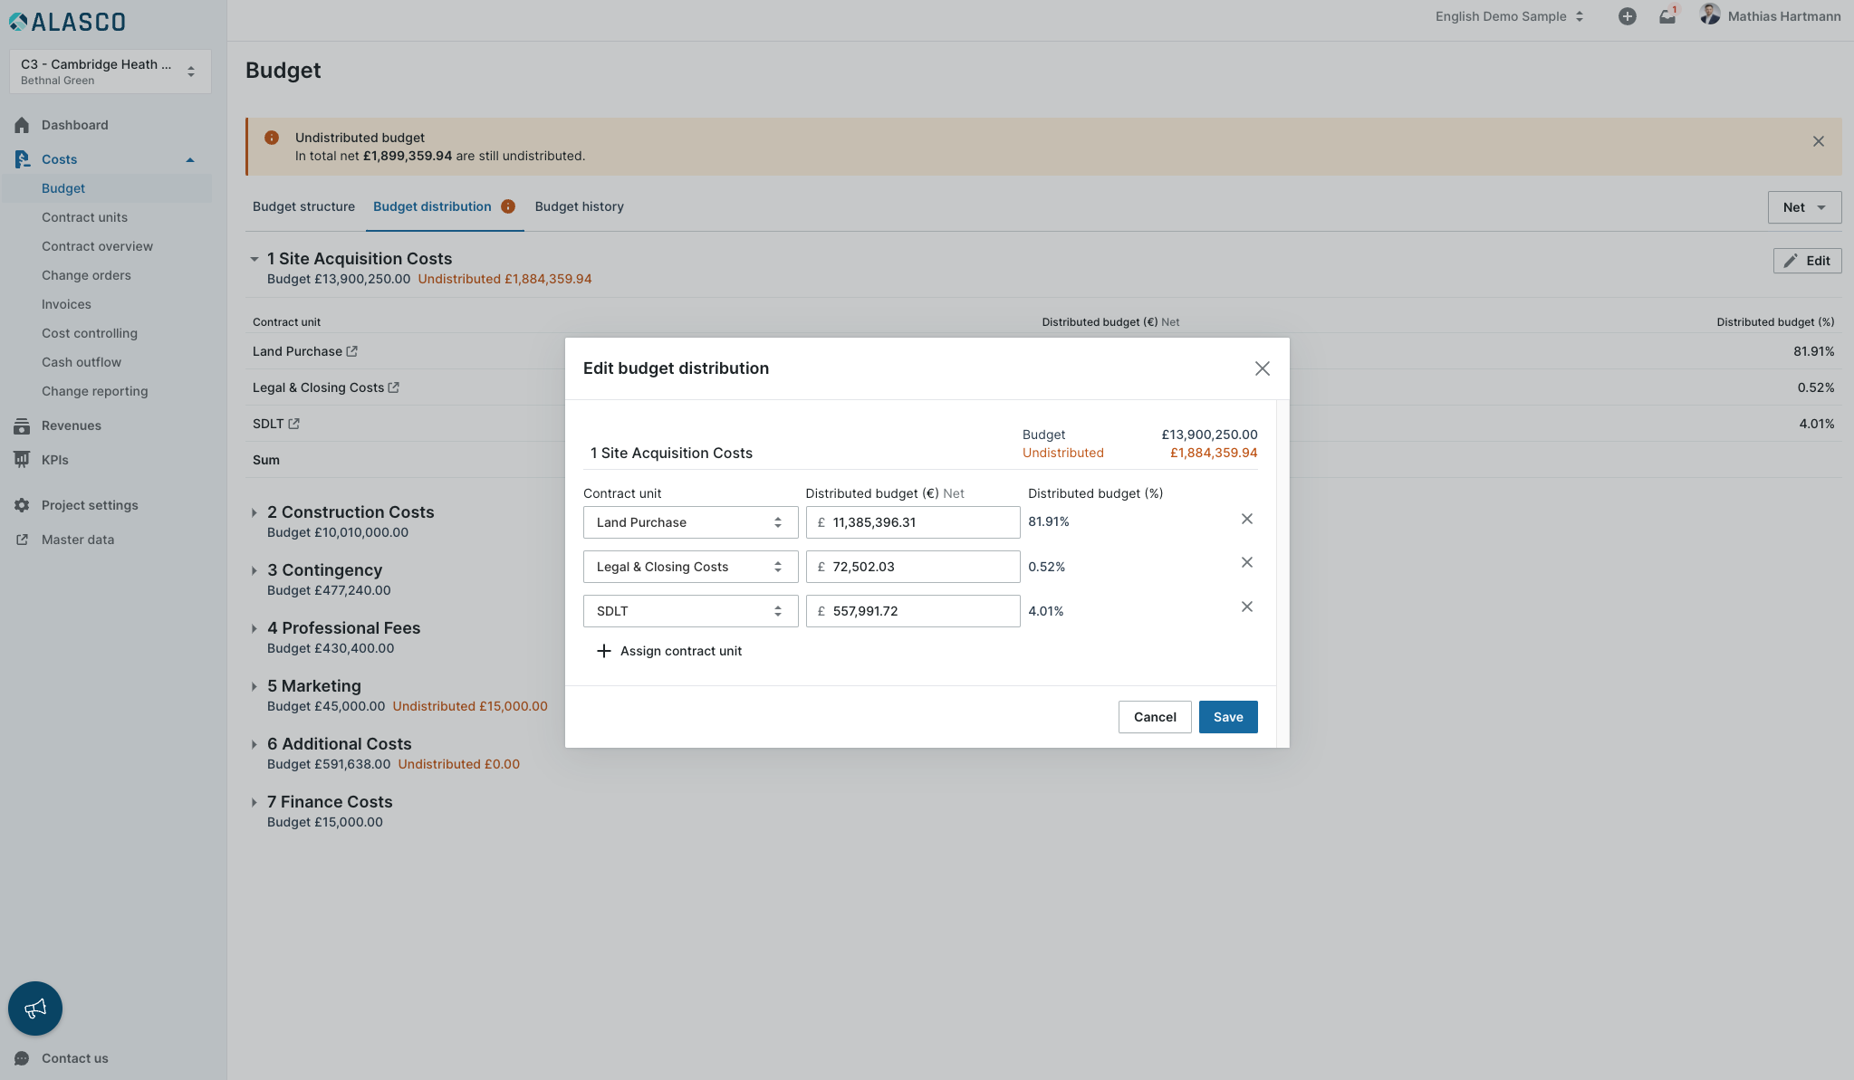Screen dimensions: 1854x1080
Task: Open the feedback megaphone button
Action: click(x=35, y=1008)
